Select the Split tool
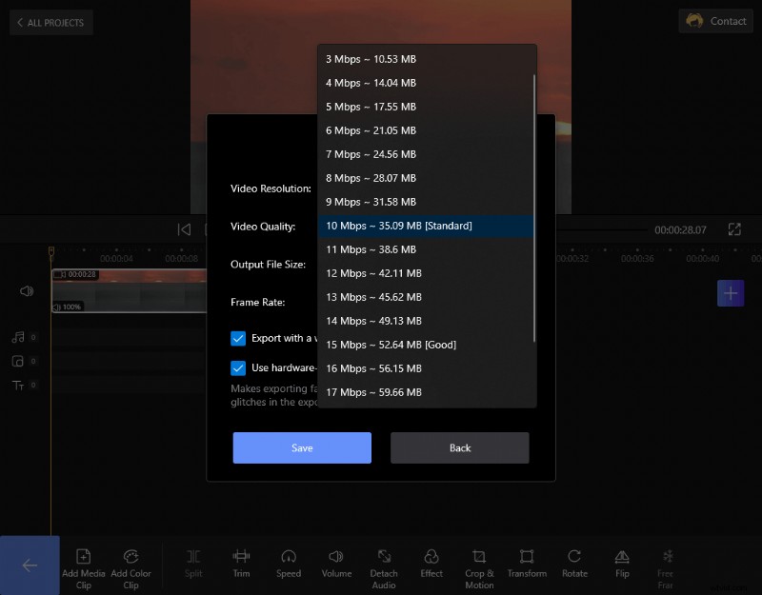 [x=193, y=565]
